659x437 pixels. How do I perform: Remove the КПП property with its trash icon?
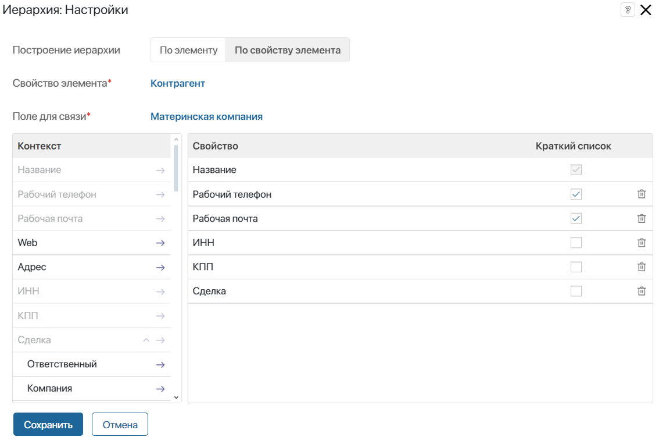642,267
